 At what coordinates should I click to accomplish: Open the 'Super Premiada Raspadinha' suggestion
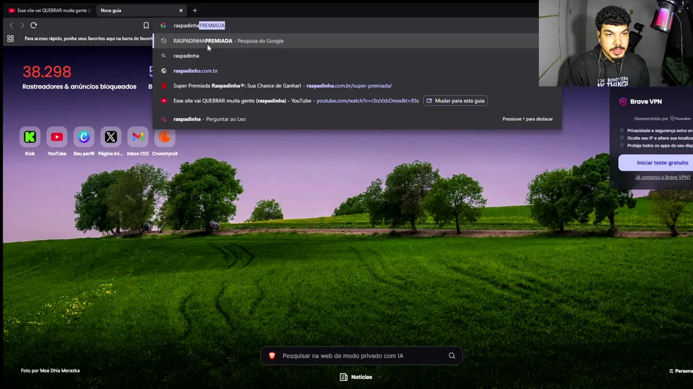[357, 85]
